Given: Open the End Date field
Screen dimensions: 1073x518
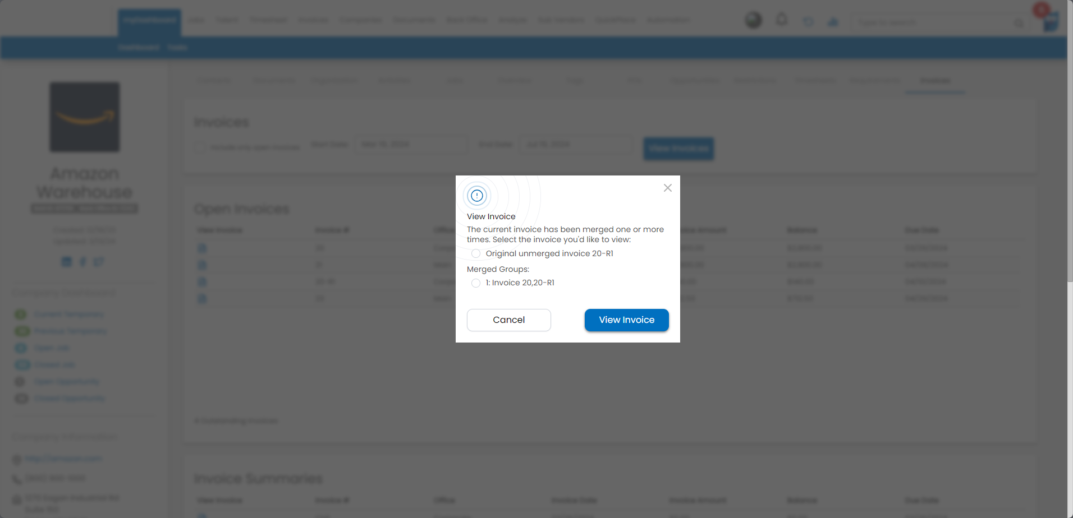Looking at the screenshot, I should 576,145.
